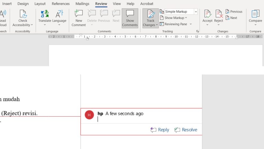Open Tracking group dialog launcher

198,31
